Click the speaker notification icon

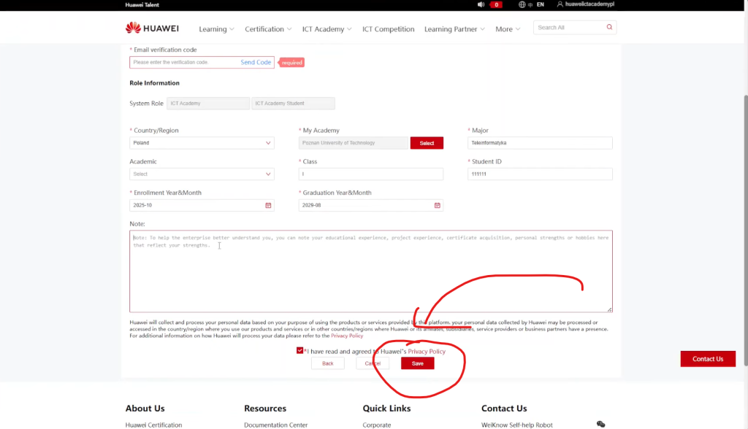(481, 4)
